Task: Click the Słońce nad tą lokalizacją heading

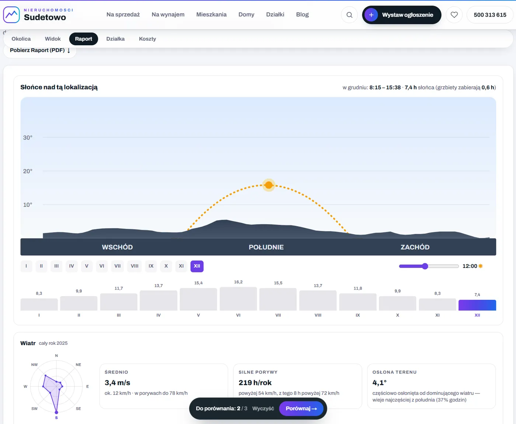Action: tap(59, 87)
